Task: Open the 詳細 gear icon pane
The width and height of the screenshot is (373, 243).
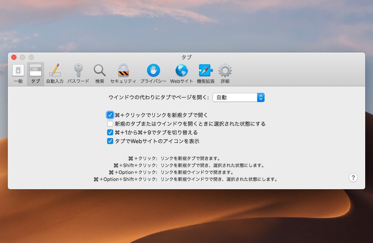Action: coord(225,73)
